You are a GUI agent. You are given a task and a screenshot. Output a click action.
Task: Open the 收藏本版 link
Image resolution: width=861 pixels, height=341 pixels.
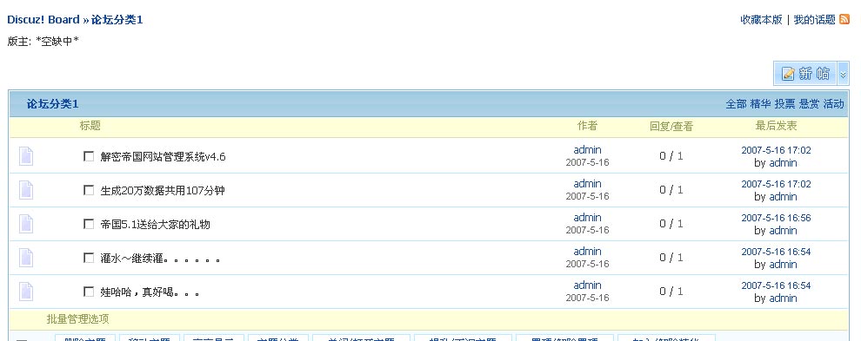761,20
